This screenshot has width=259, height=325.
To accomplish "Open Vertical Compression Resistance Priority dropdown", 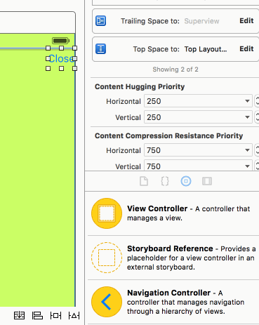I will 247,166.
